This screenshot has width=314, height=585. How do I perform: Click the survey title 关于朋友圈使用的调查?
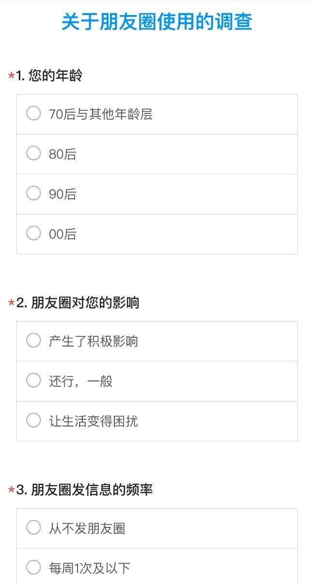click(157, 22)
